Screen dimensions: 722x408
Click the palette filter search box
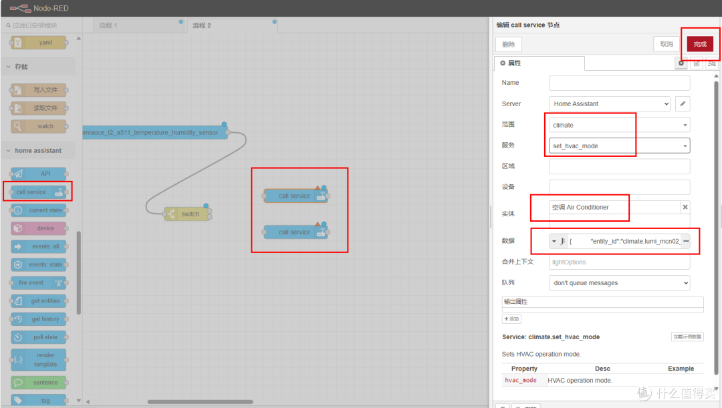[x=41, y=25]
